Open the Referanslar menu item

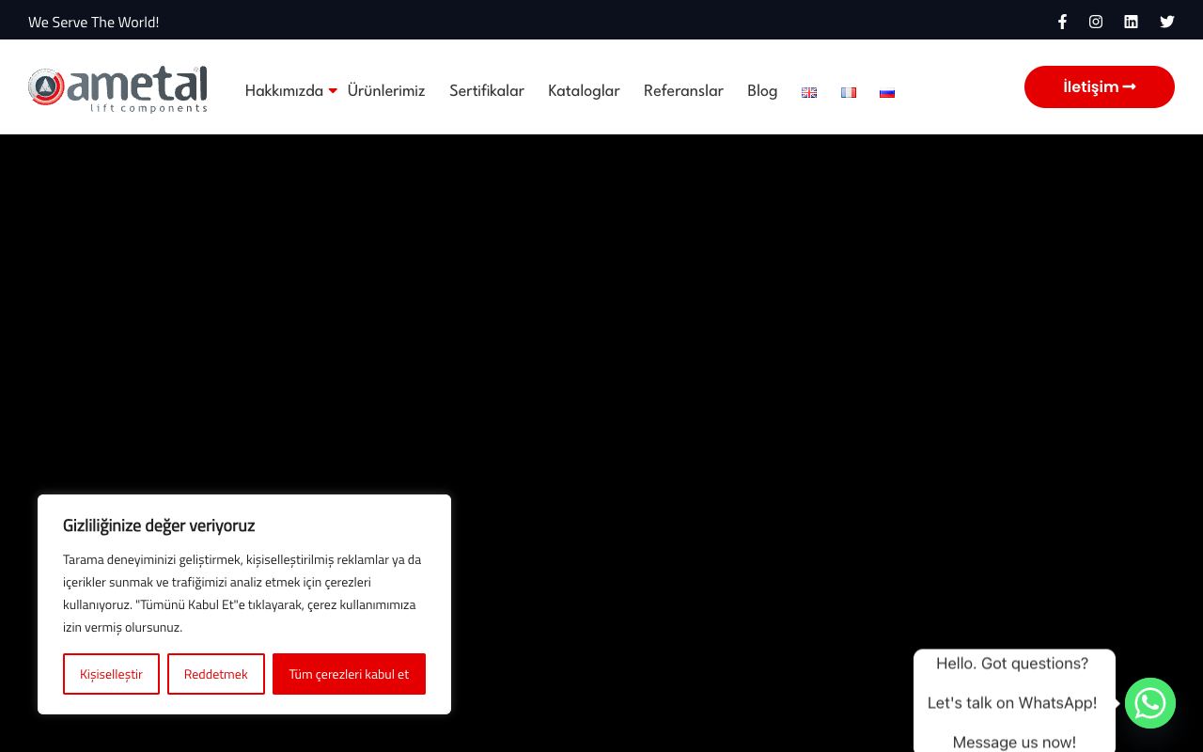coord(683,91)
